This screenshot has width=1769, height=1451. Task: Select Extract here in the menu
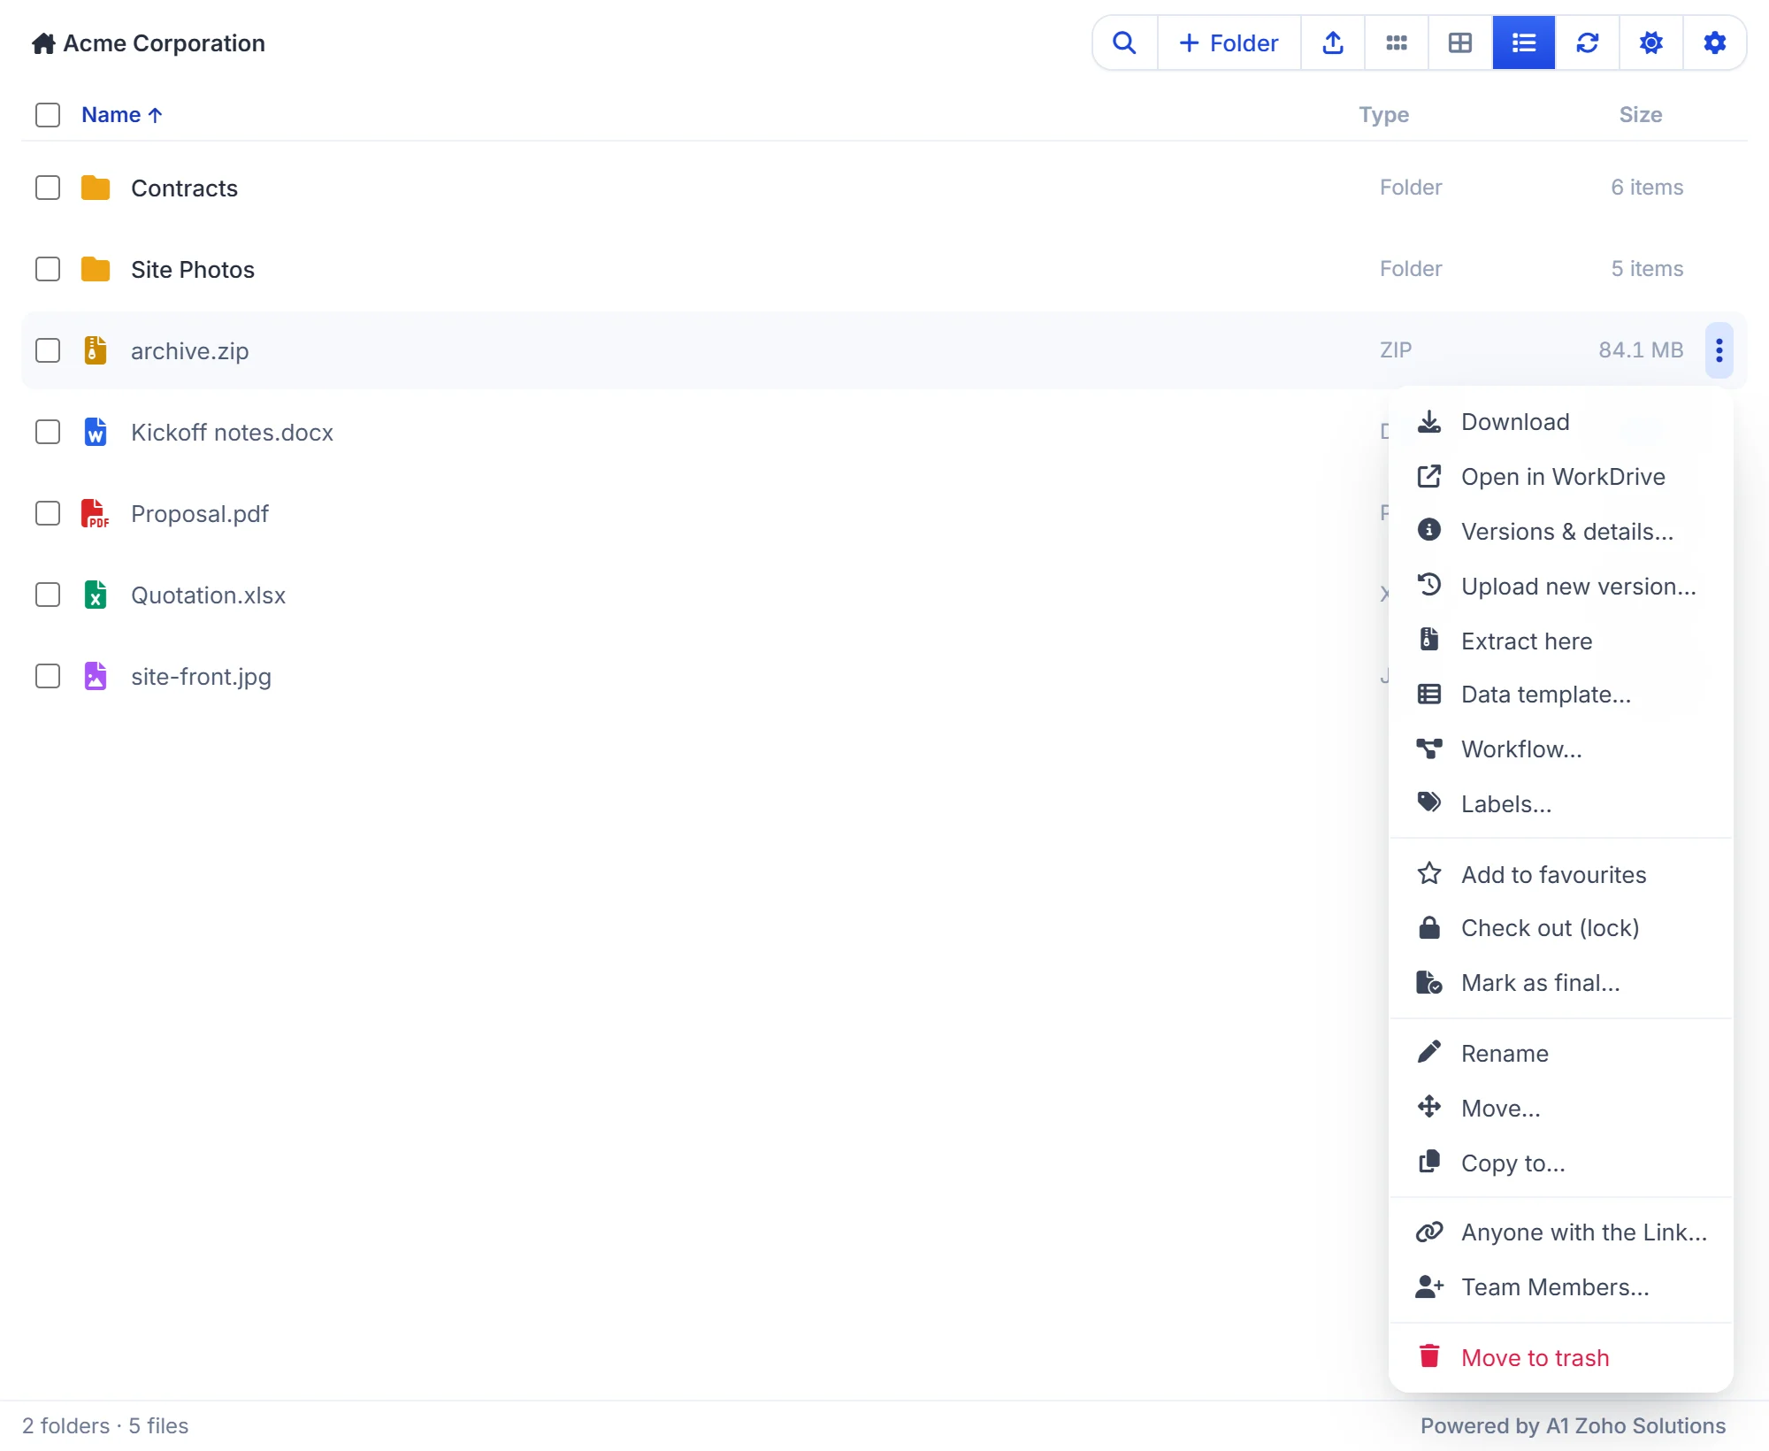point(1560,641)
